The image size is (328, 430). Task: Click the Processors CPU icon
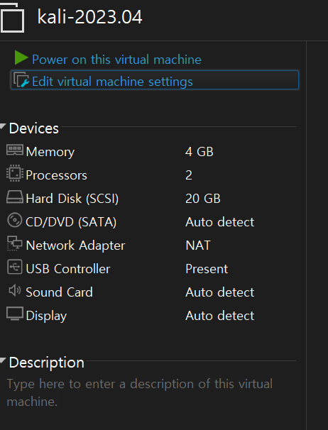click(15, 174)
